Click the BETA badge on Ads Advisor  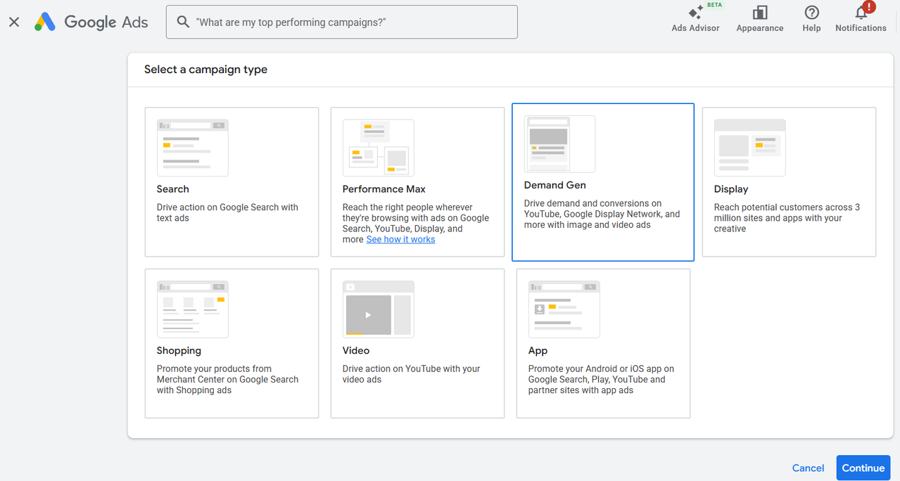[x=714, y=5]
